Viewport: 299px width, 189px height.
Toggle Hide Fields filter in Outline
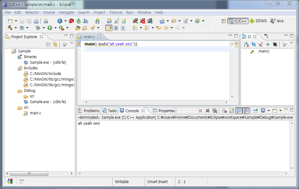(254, 44)
